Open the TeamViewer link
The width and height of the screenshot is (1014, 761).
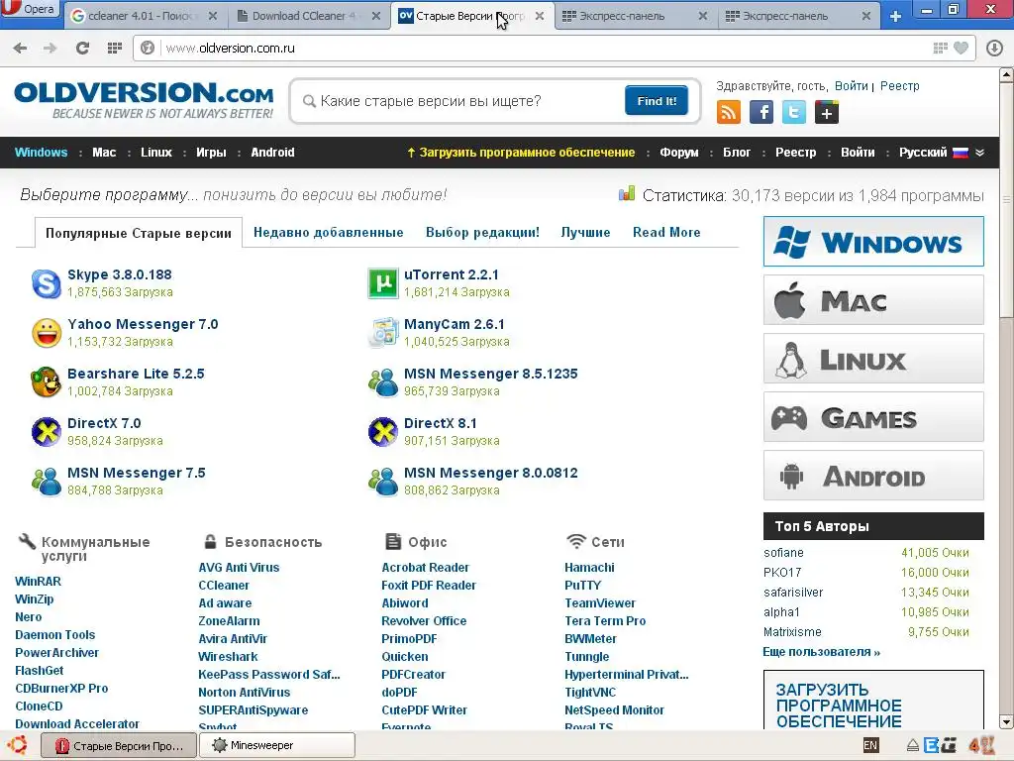(600, 603)
